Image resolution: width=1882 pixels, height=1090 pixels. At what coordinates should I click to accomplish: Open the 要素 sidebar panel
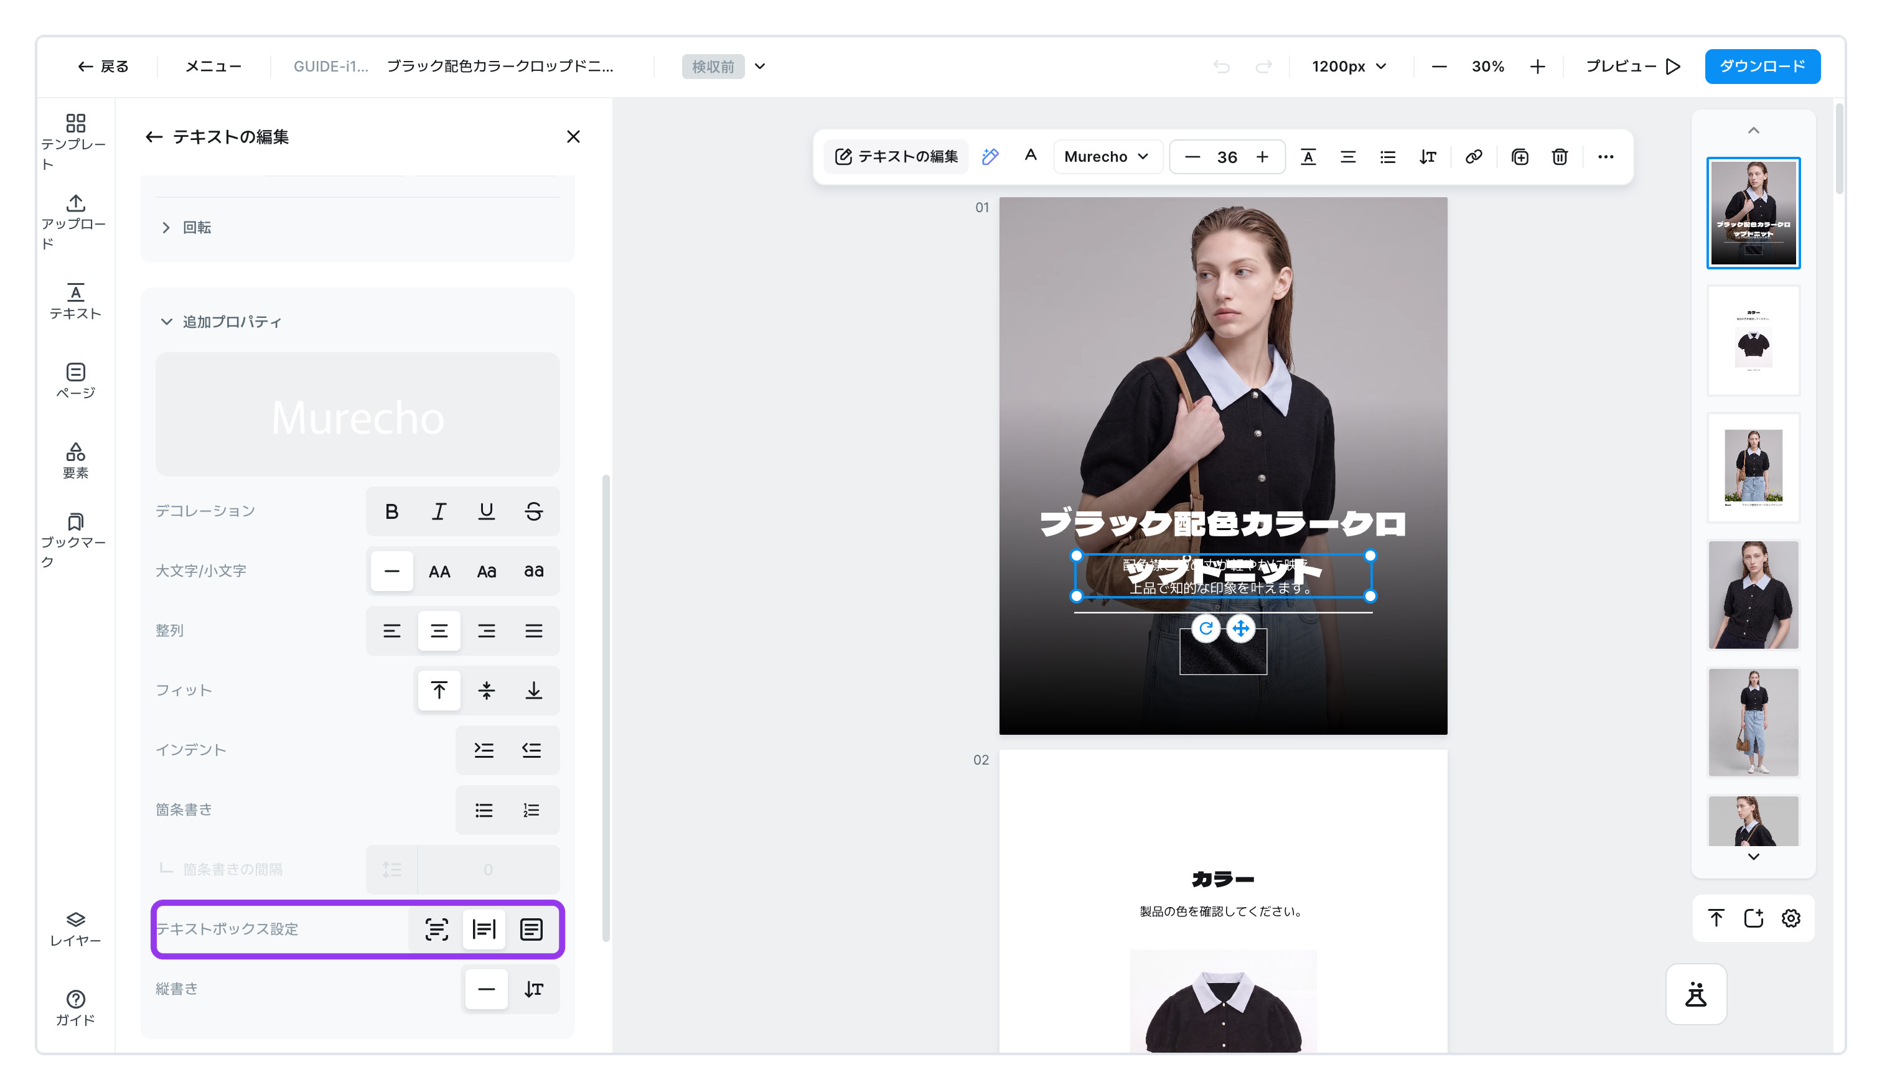click(x=75, y=460)
